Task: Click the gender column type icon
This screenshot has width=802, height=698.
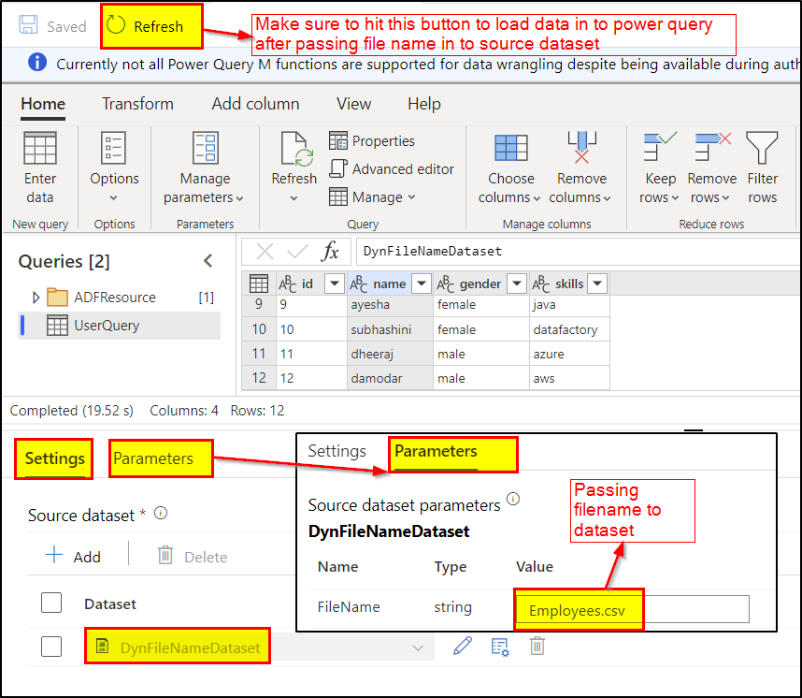Action: click(x=445, y=284)
